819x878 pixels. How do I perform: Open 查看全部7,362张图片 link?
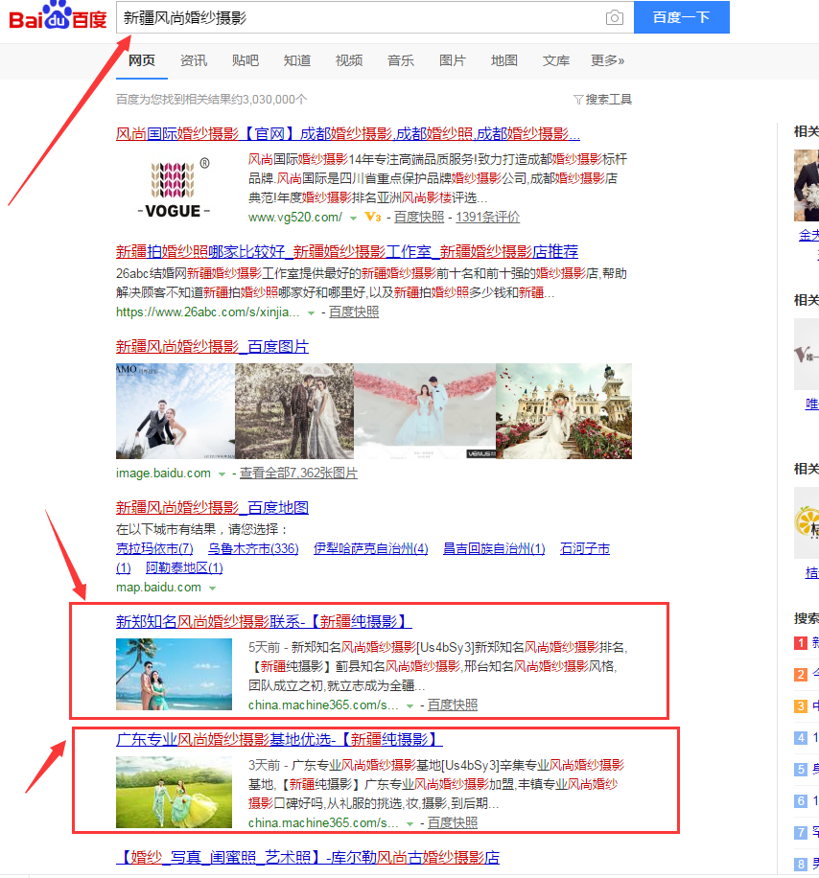(x=298, y=474)
